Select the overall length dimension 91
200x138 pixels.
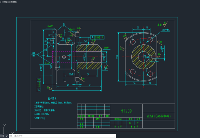tap(77, 89)
